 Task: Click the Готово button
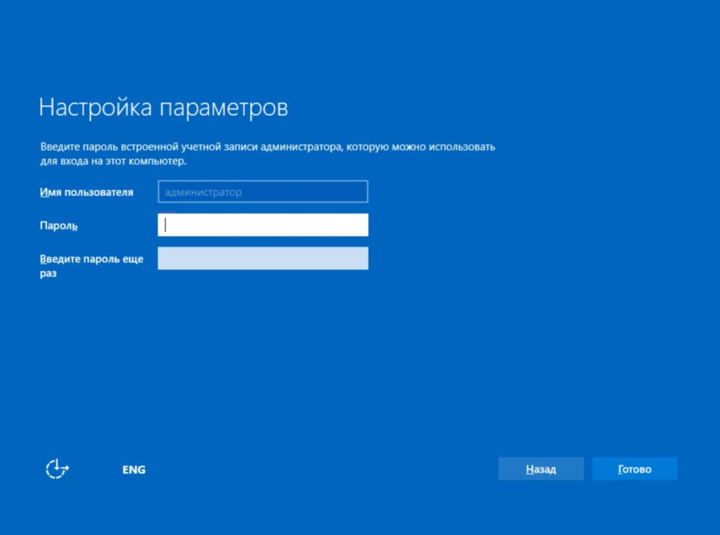point(635,469)
